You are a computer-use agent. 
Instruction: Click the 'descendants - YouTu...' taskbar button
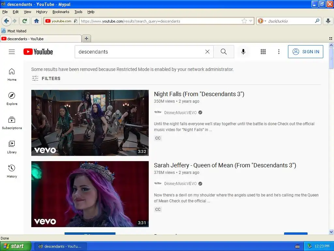click(x=60, y=246)
